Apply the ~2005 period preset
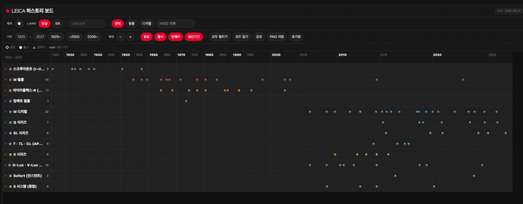The width and height of the screenshot is (523, 204). tap(75, 37)
